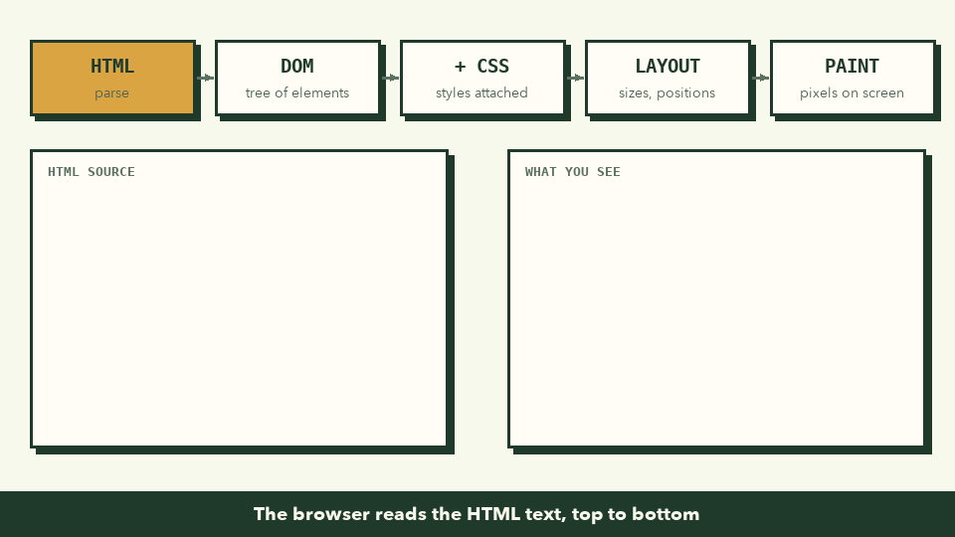Click inside the HTML SOURCE panel
This screenshot has height=537, width=955.
(240, 299)
